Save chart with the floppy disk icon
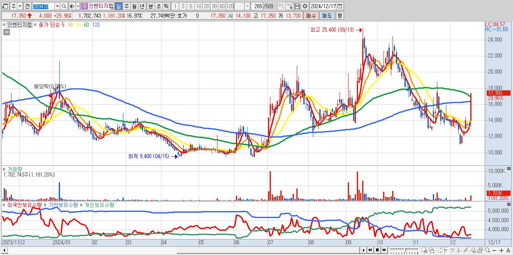This screenshot has width=513, height=255. (297, 6)
